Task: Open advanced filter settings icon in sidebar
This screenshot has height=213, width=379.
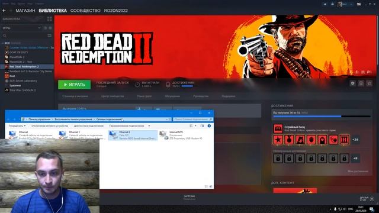Action: click(50, 35)
